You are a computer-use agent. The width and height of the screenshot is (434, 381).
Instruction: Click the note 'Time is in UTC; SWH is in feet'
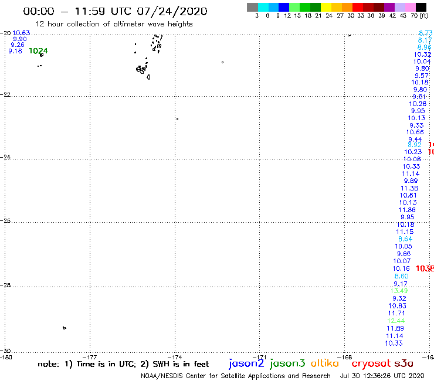pos(123,364)
